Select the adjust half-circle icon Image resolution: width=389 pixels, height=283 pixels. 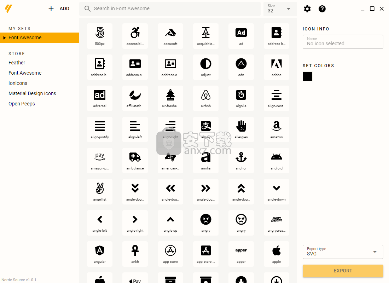[206, 67]
